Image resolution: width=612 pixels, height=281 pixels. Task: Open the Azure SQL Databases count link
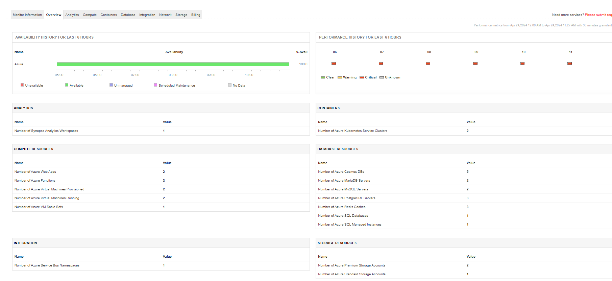click(x=468, y=216)
